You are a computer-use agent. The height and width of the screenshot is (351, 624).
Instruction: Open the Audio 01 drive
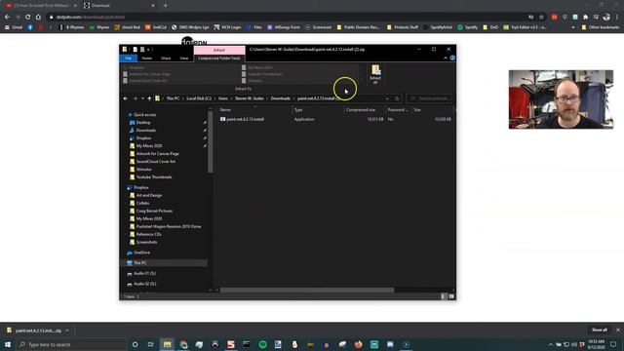pos(144,273)
